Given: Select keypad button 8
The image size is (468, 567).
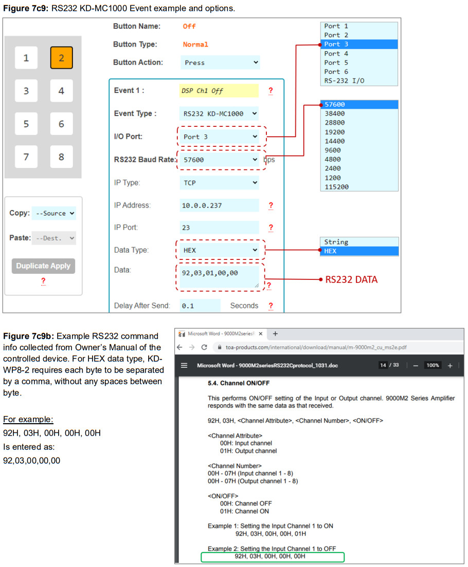Looking at the screenshot, I should click(x=61, y=157).
